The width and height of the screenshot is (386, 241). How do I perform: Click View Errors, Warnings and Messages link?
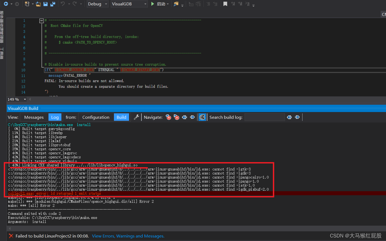click(x=128, y=236)
